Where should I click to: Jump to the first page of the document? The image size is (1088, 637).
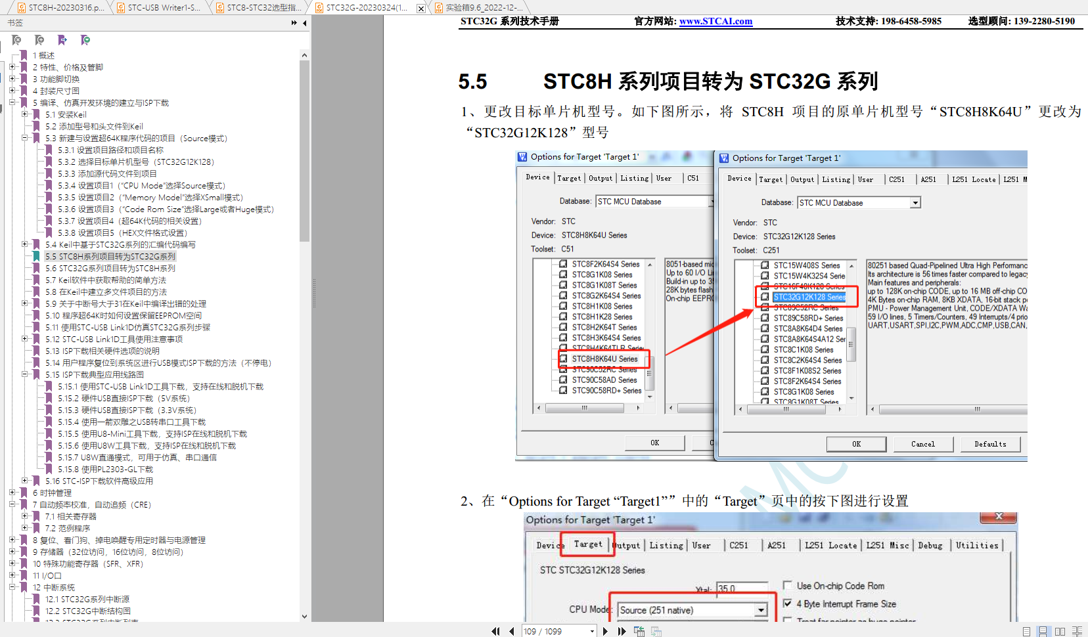pyautogui.click(x=495, y=631)
